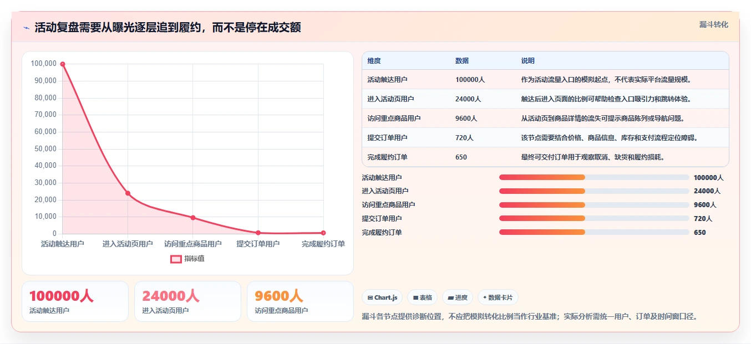Open the 24000人 data card
This screenshot has width=751, height=344.
click(187, 301)
